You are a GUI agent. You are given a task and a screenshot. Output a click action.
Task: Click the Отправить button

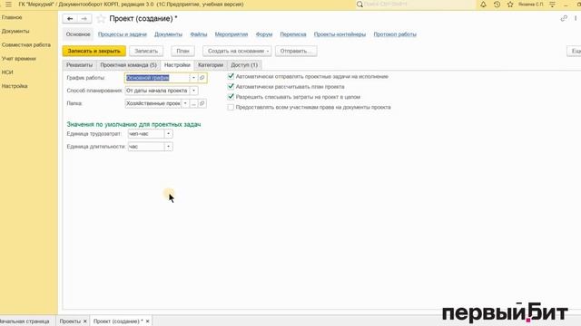pyautogui.click(x=296, y=51)
